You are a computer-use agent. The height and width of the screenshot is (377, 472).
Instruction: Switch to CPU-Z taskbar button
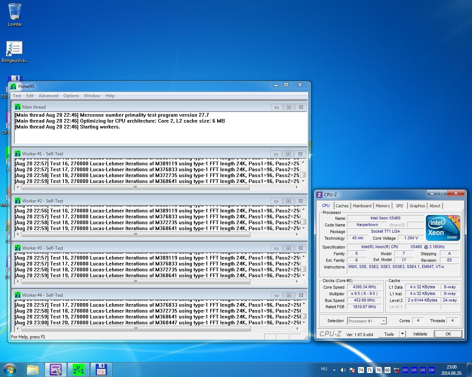coord(56,370)
